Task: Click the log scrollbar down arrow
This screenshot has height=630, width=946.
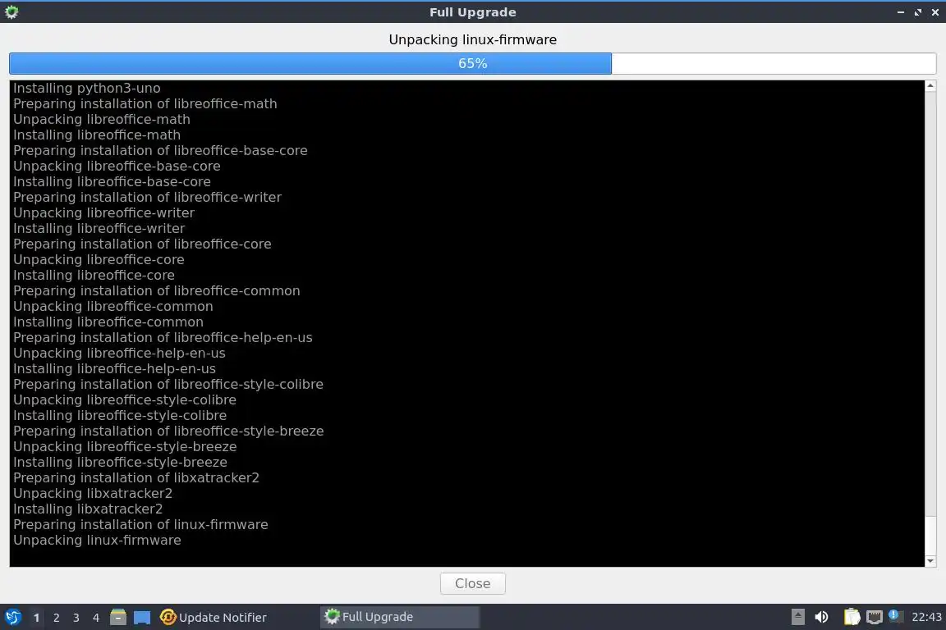Action: [930, 560]
